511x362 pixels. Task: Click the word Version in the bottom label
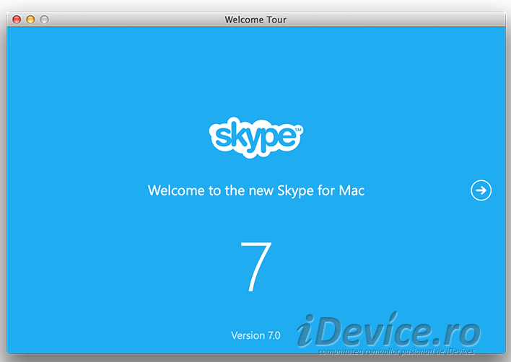coord(248,335)
